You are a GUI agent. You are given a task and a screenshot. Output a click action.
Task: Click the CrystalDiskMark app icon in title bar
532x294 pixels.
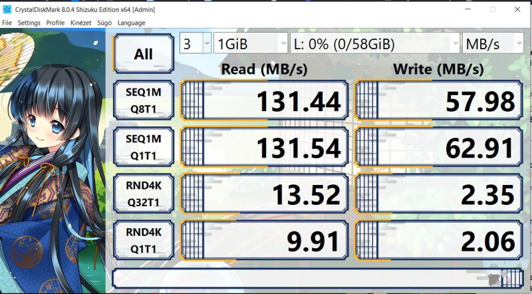(x=7, y=9)
